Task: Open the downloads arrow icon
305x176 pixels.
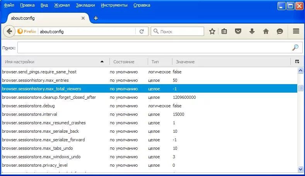Action: [x=252, y=31]
